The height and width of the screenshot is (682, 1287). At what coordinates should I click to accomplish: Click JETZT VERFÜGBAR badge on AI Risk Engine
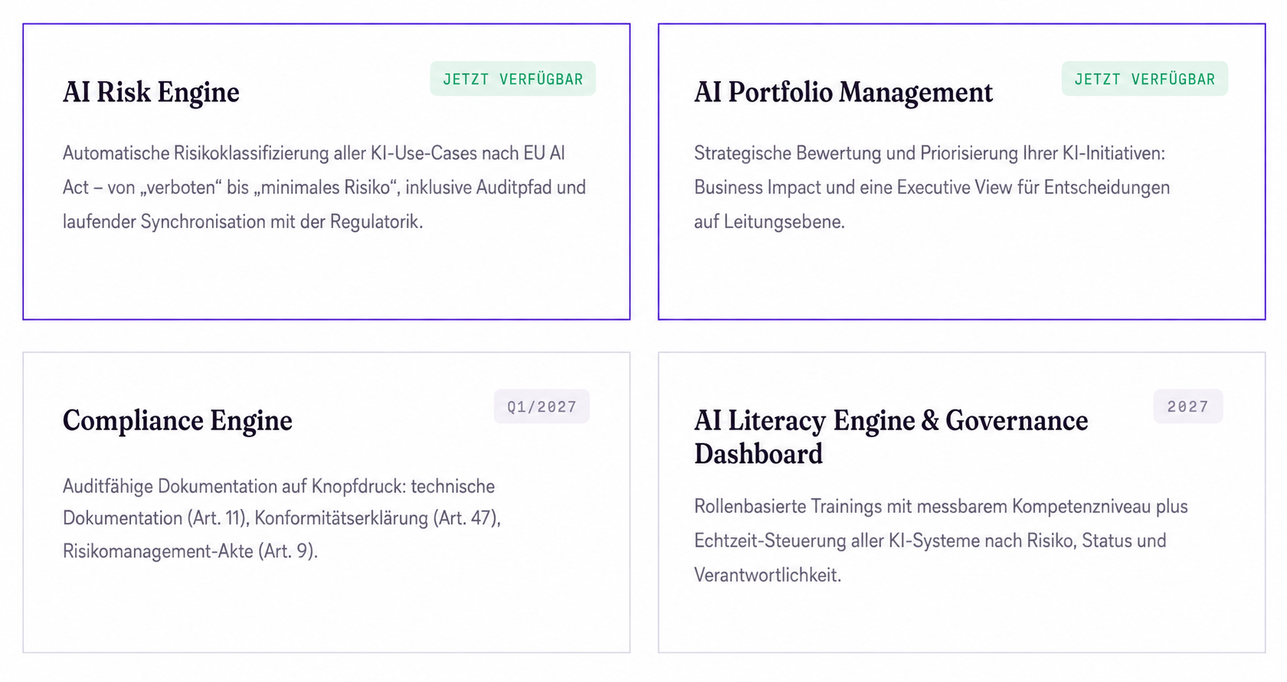(x=513, y=79)
